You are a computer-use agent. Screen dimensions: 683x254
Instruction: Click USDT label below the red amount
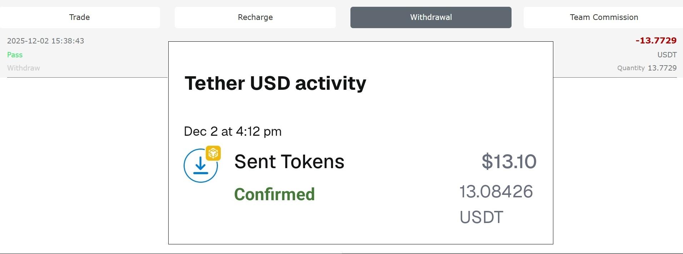click(667, 55)
